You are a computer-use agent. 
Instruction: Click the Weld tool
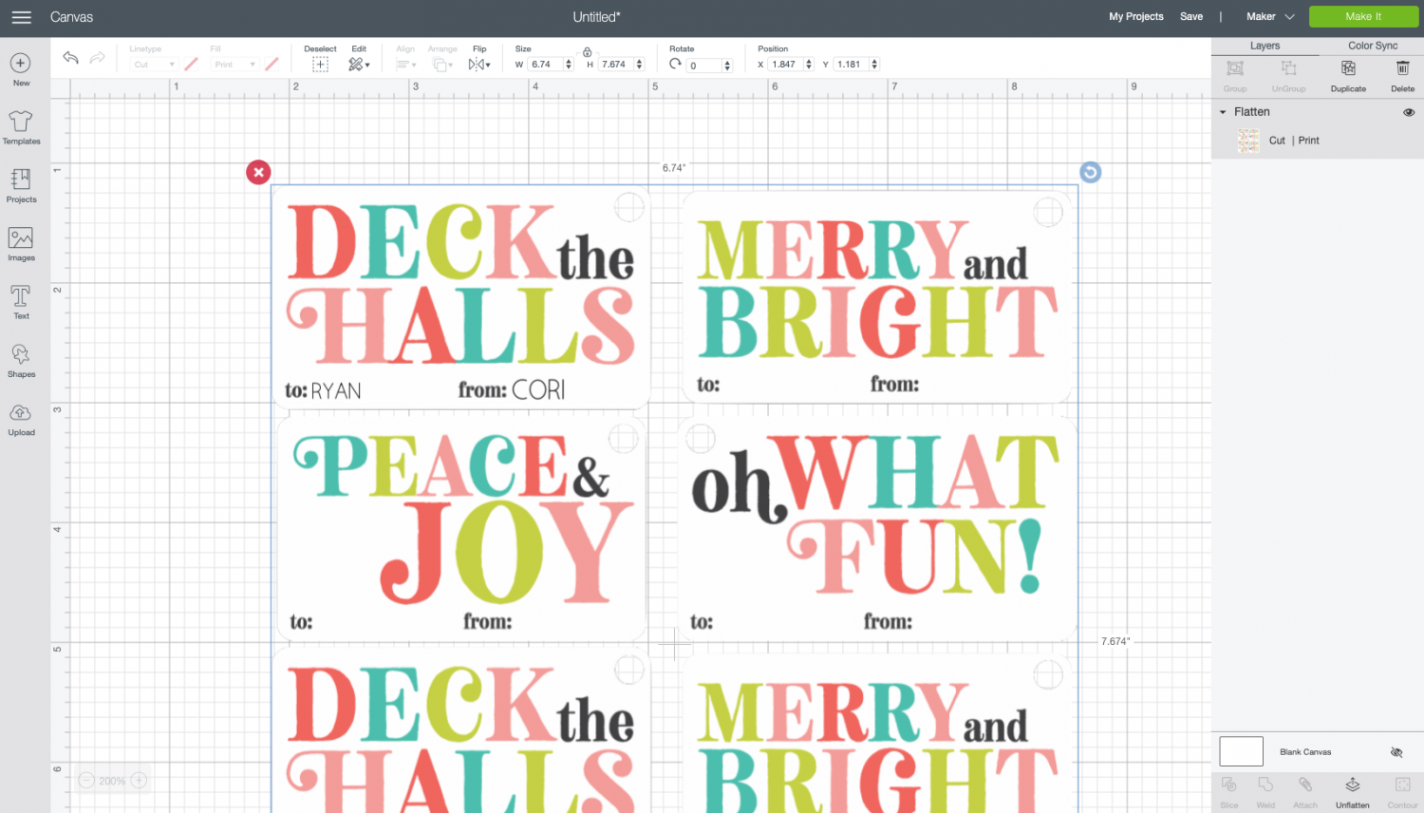point(1265,791)
